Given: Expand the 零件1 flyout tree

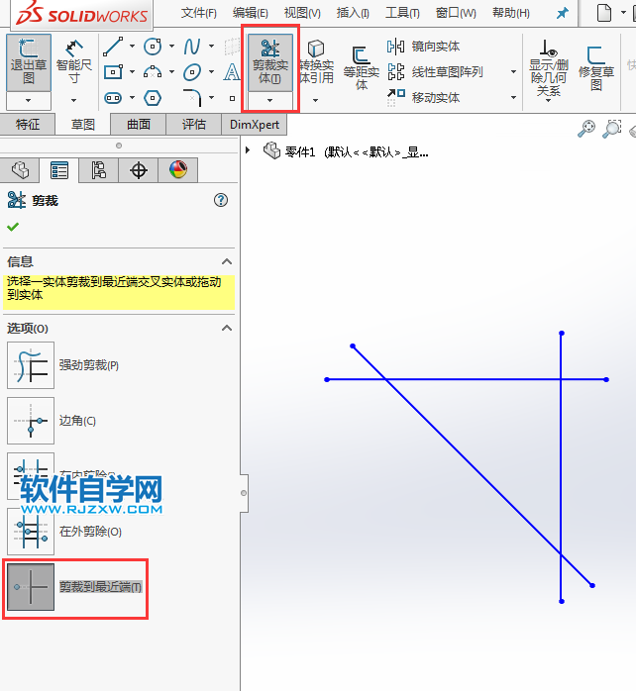Looking at the screenshot, I should 248,150.
